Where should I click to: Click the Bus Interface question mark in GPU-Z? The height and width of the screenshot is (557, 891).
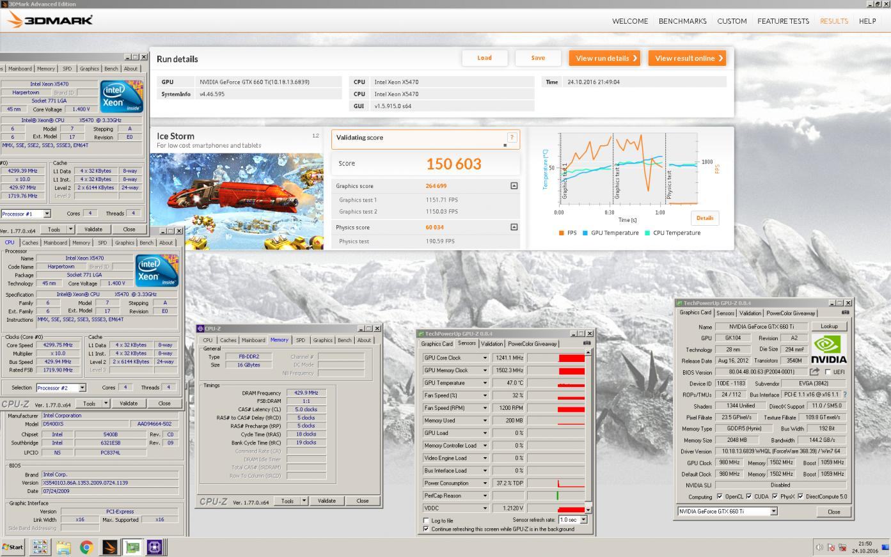click(845, 395)
